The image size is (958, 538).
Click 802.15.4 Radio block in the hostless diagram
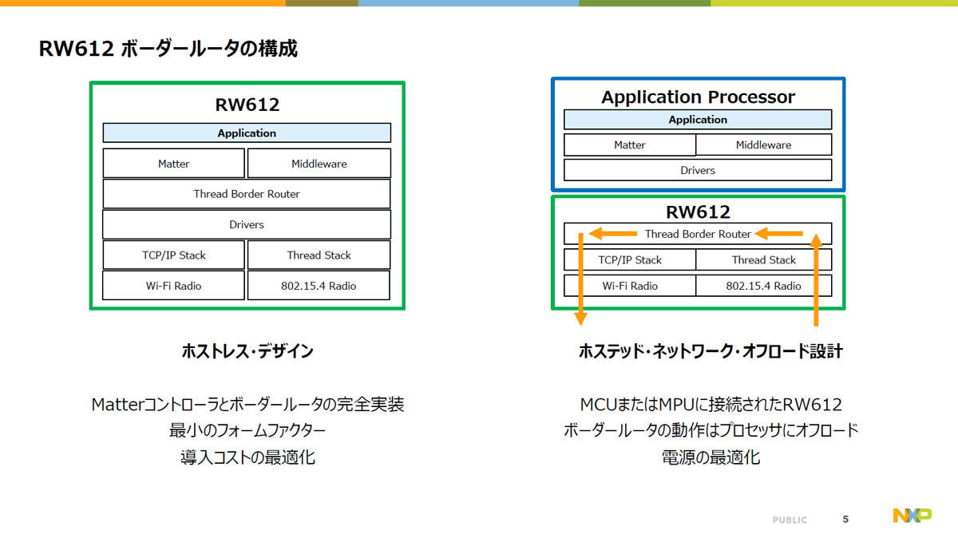tap(319, 286)
